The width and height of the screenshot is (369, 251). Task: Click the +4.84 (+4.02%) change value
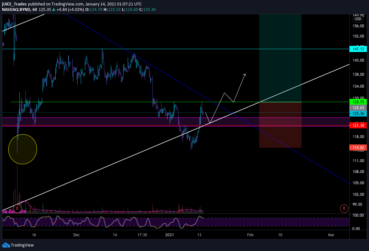(70, 10)
